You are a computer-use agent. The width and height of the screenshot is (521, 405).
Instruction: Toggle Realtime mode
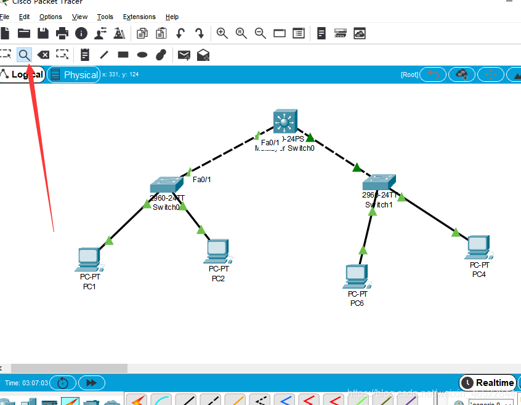(x=488, y=383)
